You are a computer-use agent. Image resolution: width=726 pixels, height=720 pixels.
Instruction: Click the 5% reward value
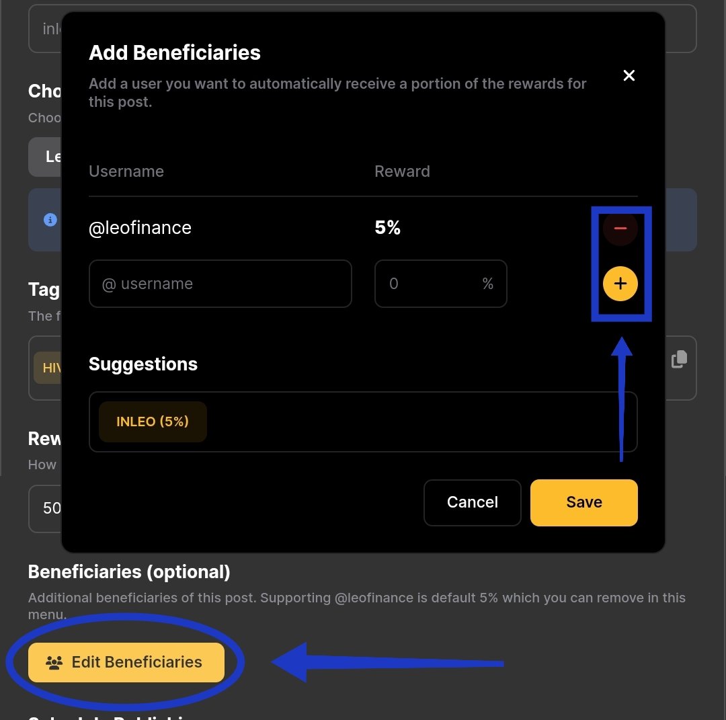coord(388,227)
